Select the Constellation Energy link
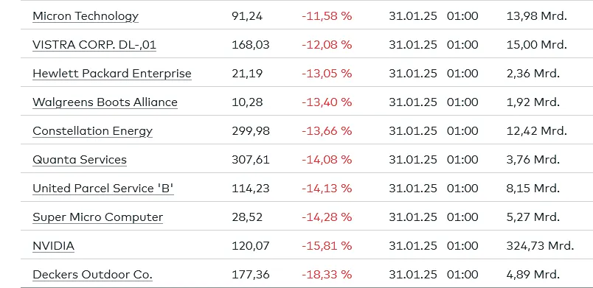 point(93,131)
